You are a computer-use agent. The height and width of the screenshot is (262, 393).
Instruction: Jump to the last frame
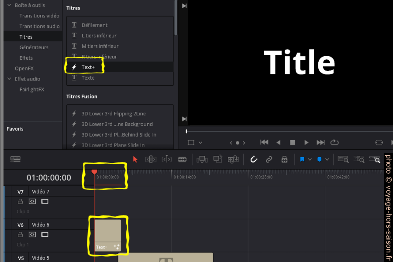point(321,142)
